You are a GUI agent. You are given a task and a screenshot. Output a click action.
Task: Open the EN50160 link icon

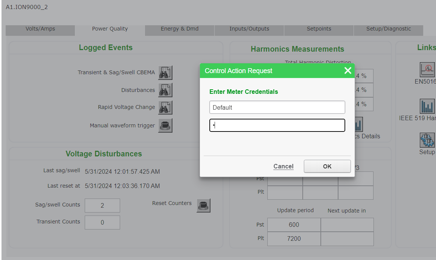pyautogui.click(x=427, y=70)
